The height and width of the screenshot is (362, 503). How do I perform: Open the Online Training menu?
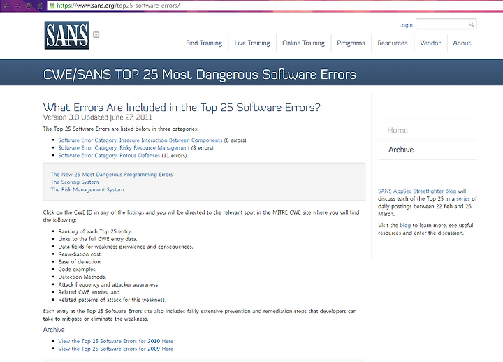[x=303, y=43]
